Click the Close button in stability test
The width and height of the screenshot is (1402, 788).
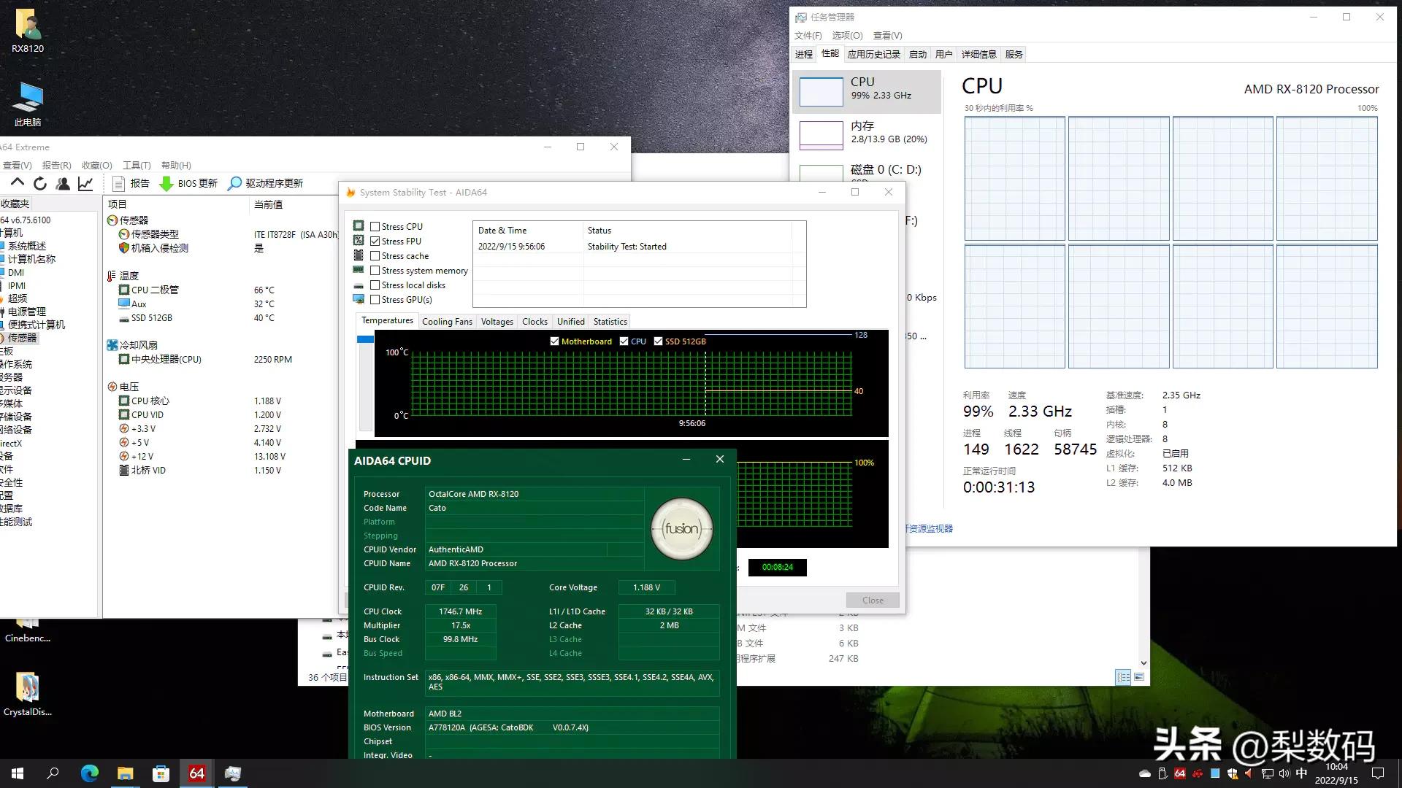click(873, 600)
